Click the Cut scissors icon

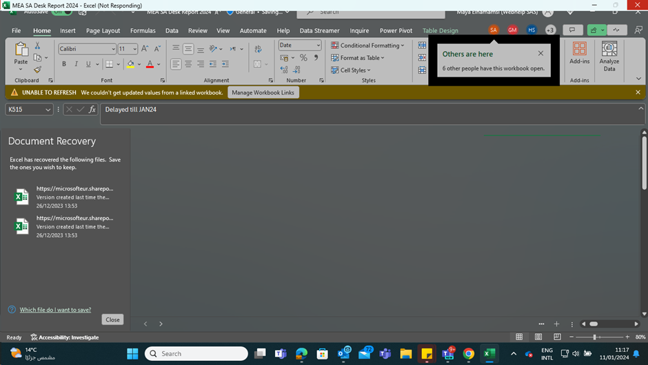tap(37, 46)
